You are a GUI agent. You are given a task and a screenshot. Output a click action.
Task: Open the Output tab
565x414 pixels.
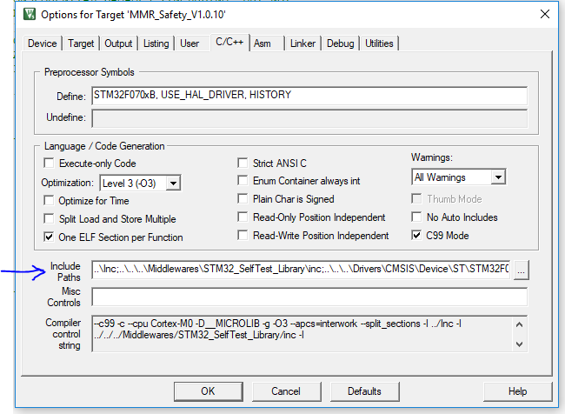point(118,43)
